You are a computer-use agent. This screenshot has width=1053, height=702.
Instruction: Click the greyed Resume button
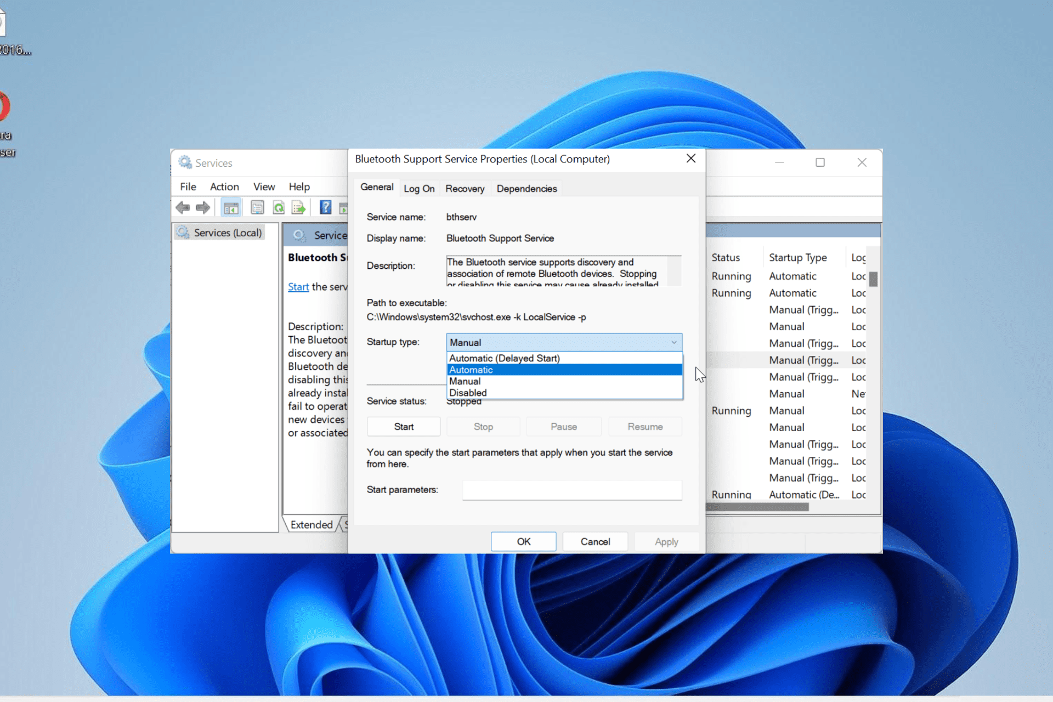645,427
